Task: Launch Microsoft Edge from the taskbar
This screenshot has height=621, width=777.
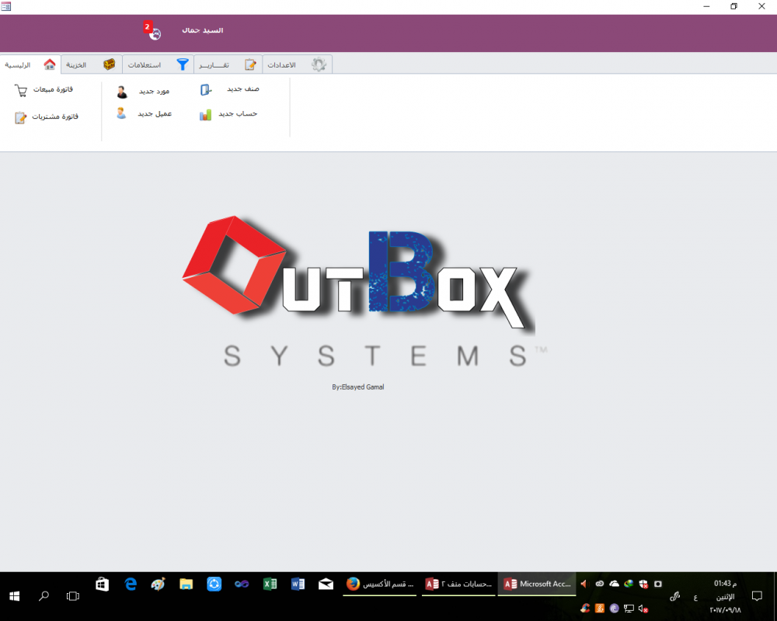Action: tap(131, 585)
